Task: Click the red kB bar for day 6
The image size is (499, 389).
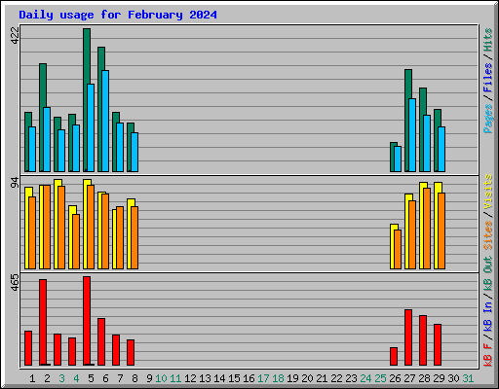Action: click(101, 341)
